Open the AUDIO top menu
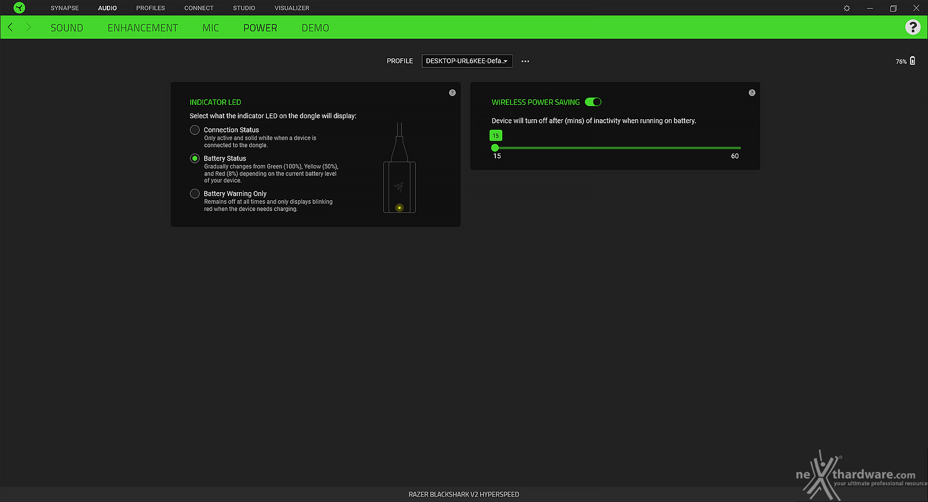928x502 pixels. tap(107, 8)
